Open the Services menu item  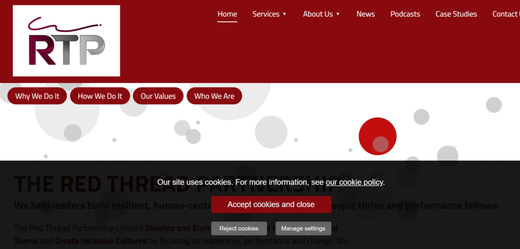(x=266, y=14)
